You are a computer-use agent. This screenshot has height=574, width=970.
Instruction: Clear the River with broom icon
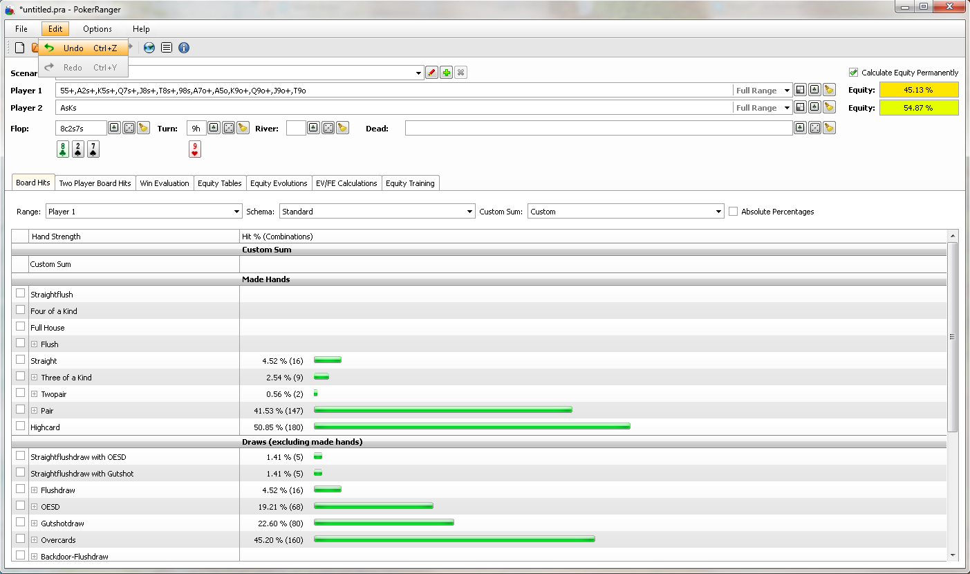pyautogui.click(x=343, y=128)
